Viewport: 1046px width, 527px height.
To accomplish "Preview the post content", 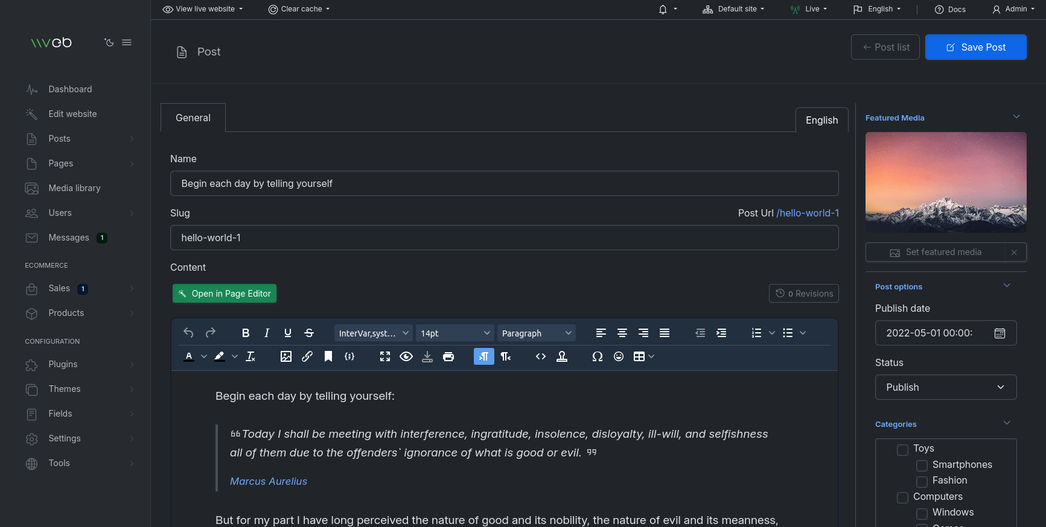I will coord(406,356).
